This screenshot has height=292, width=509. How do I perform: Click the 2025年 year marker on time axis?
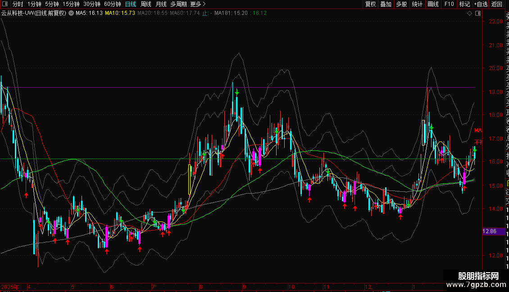point(10,287)
